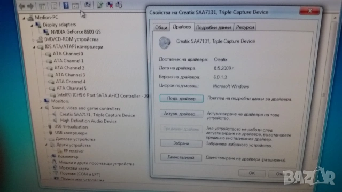Click the Back arrow in Device Manager toolbar

click(21, 6)
